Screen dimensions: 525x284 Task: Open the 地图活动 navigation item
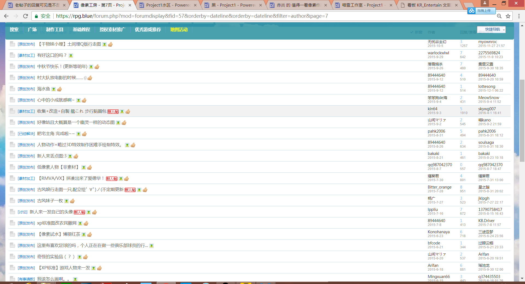pyautogui.click(x=179, y=29)
